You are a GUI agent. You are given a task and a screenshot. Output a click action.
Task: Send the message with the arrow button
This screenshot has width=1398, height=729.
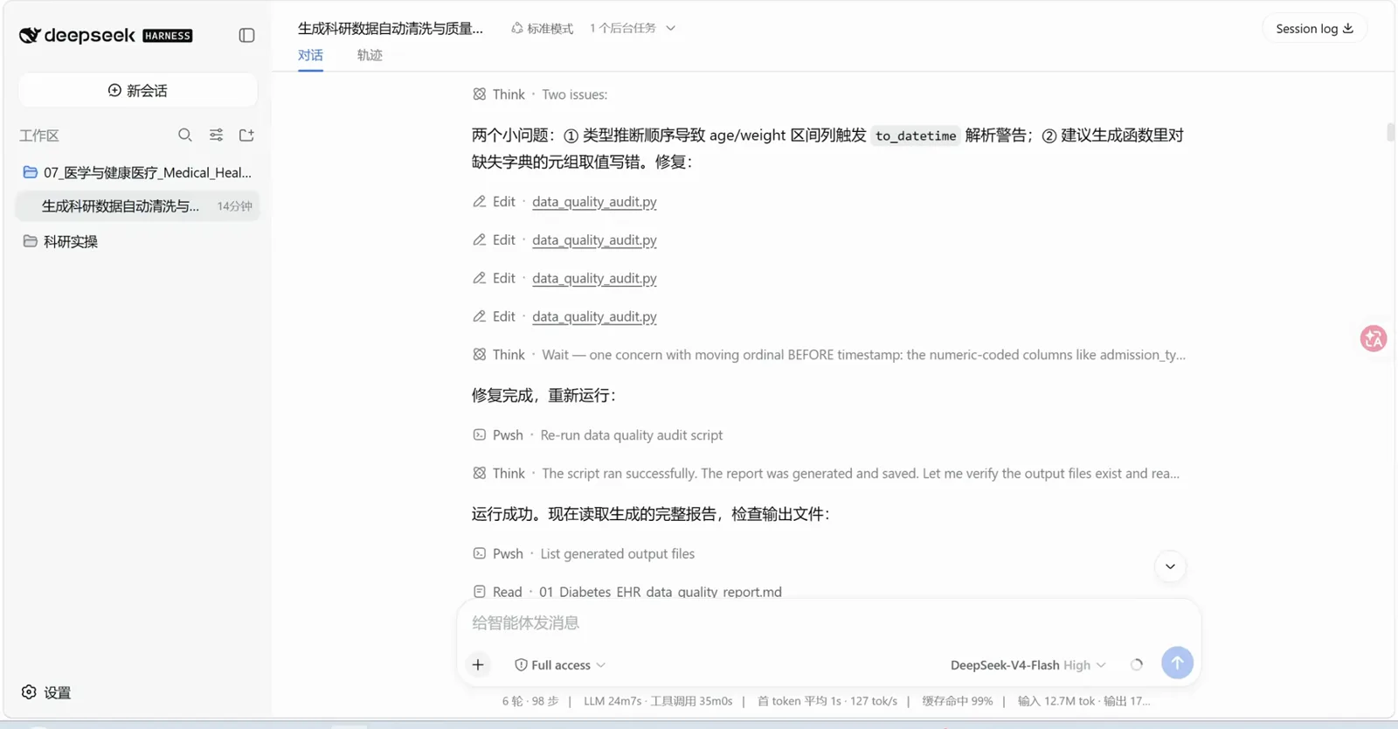pyautogui.click(x=1177, y=663)
